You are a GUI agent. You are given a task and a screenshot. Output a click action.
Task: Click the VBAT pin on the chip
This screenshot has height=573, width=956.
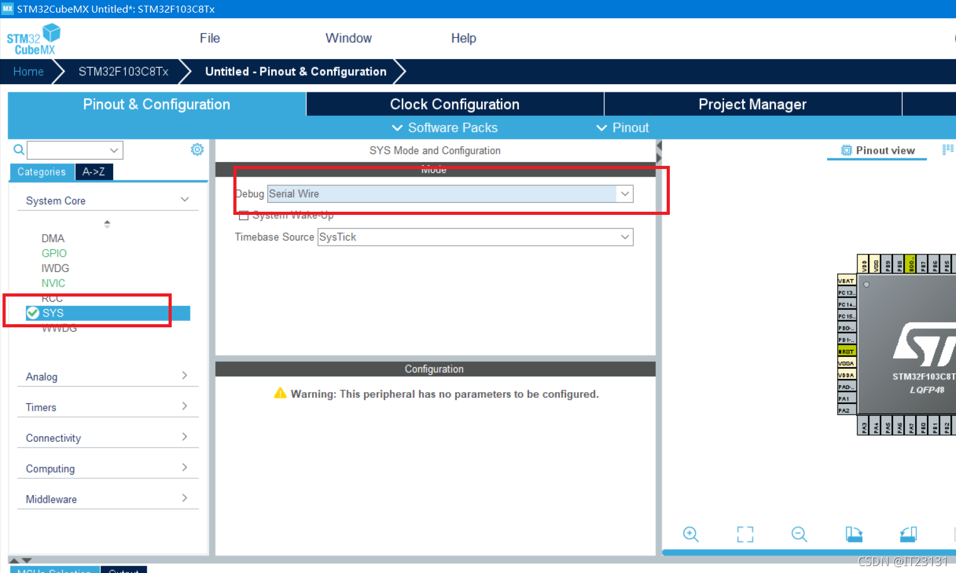(x=847, y=281)
